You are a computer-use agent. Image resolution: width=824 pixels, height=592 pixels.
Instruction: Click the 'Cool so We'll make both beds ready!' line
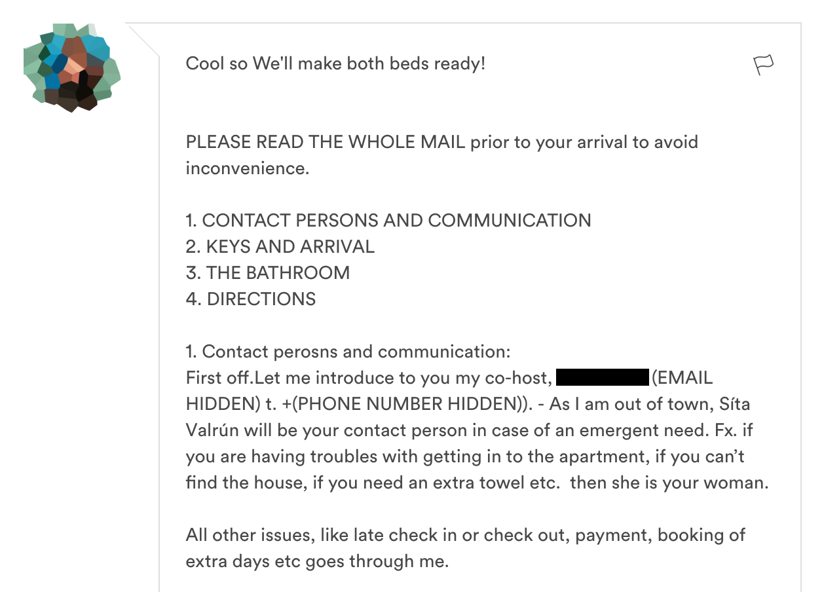pos(335,64)
